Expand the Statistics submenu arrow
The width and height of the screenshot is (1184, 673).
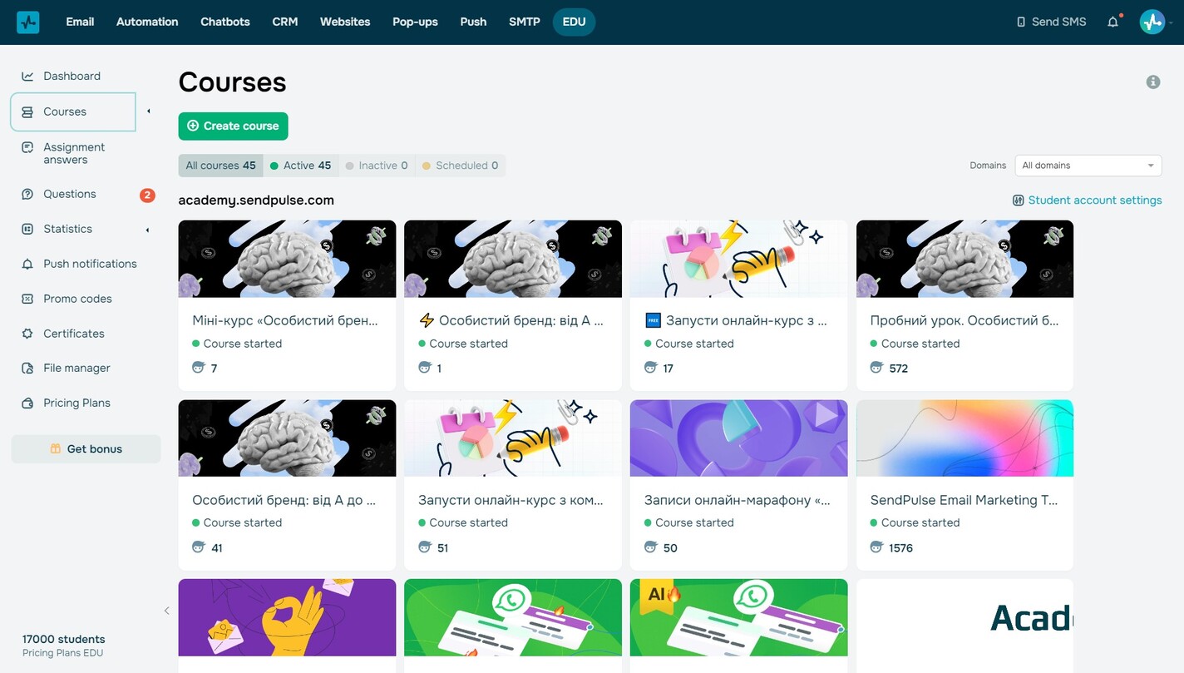pyautogui.click(x=148, y=230)
